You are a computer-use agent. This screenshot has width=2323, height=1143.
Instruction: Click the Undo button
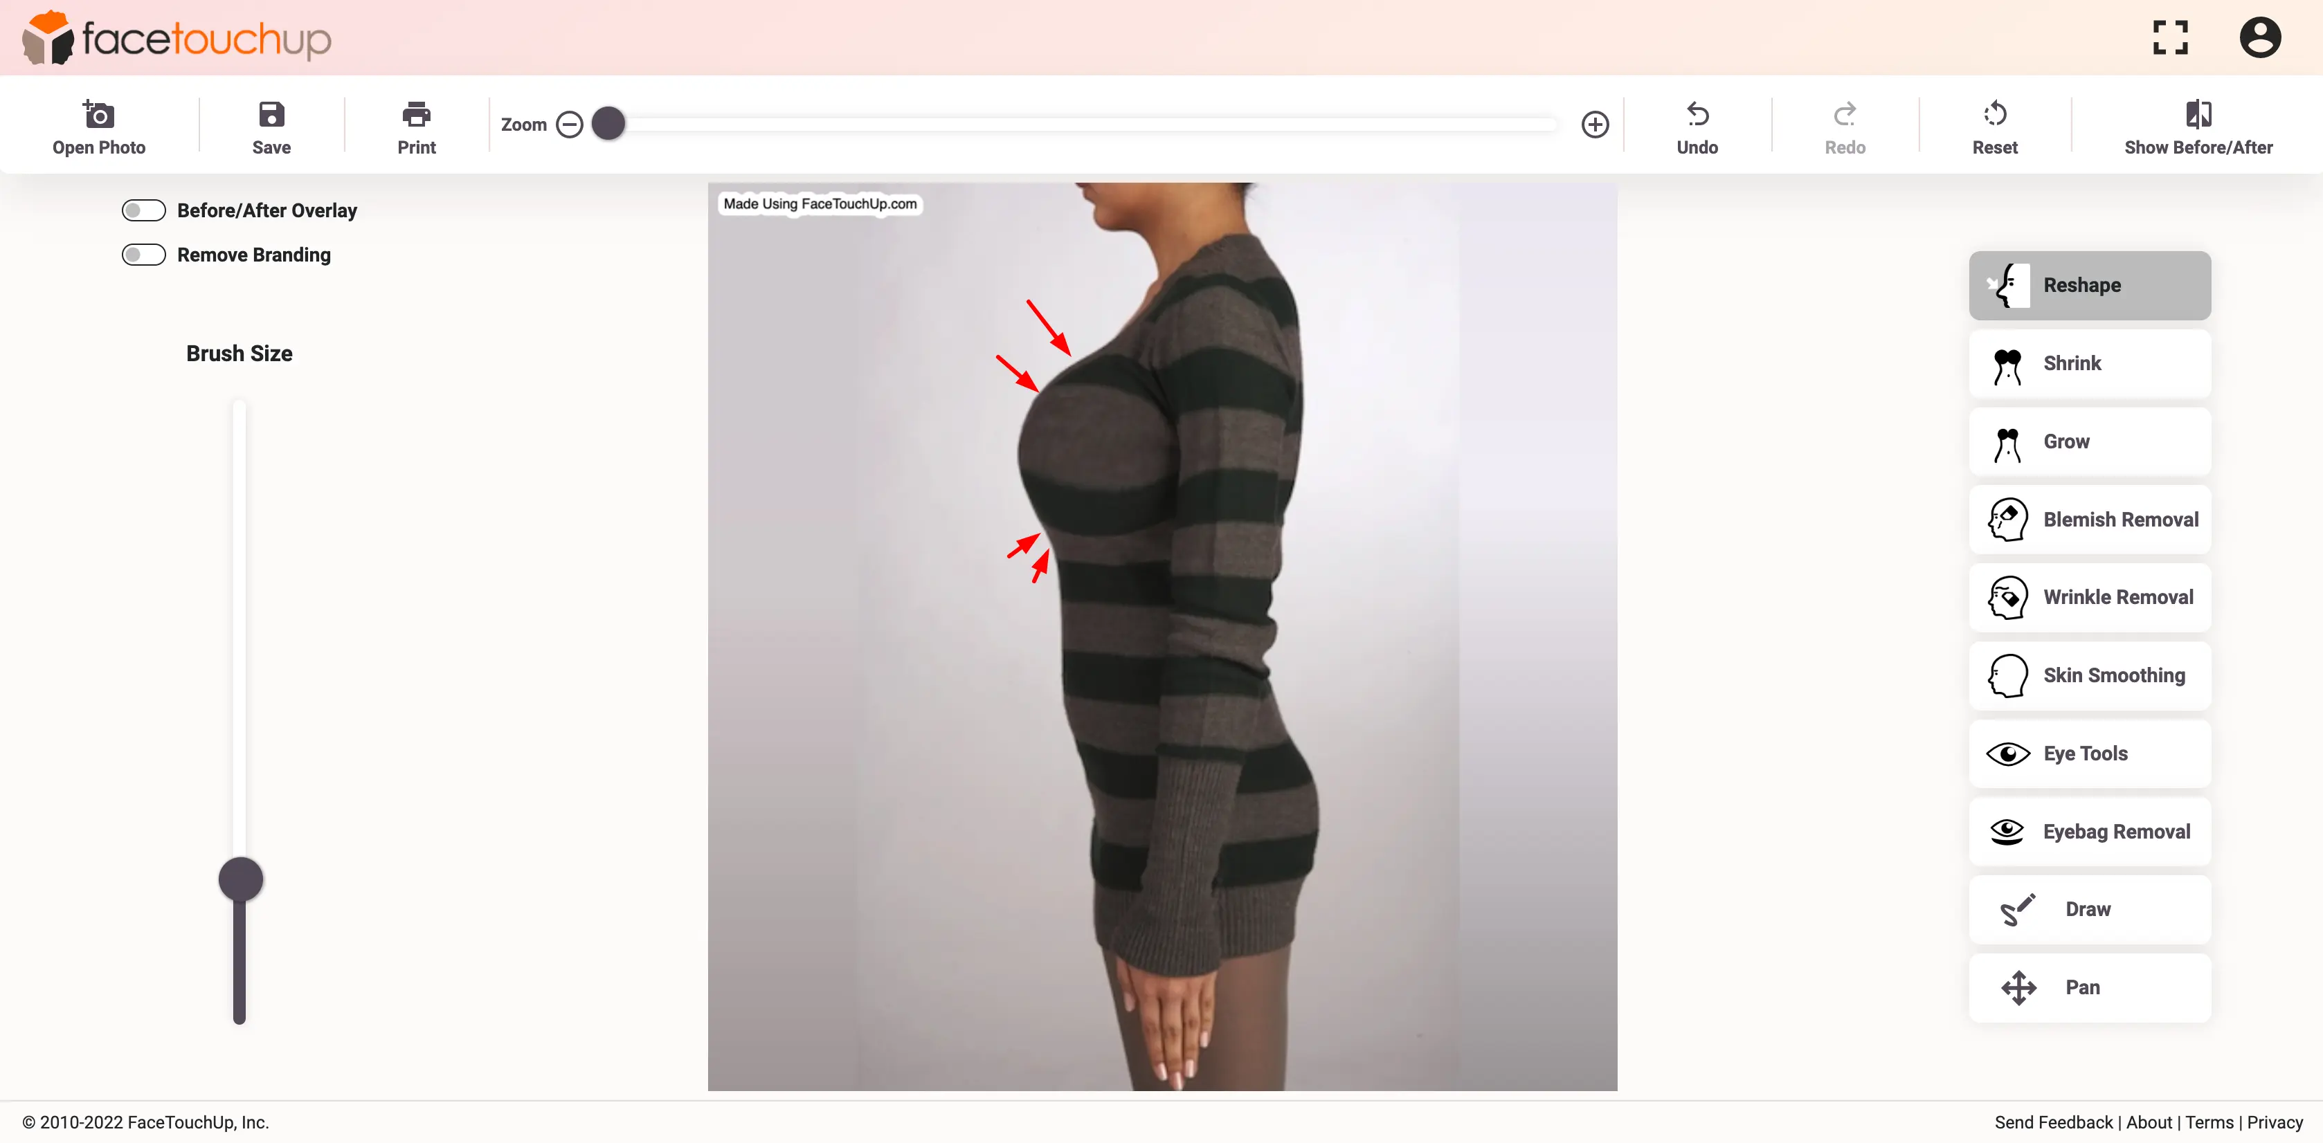1697,126
